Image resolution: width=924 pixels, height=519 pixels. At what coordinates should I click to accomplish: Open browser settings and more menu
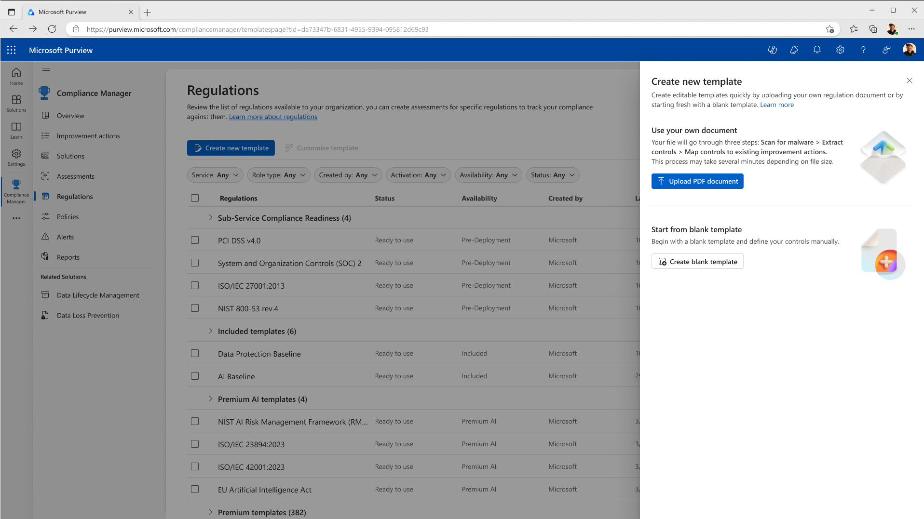pyautogui.click(x=911, y=29)
